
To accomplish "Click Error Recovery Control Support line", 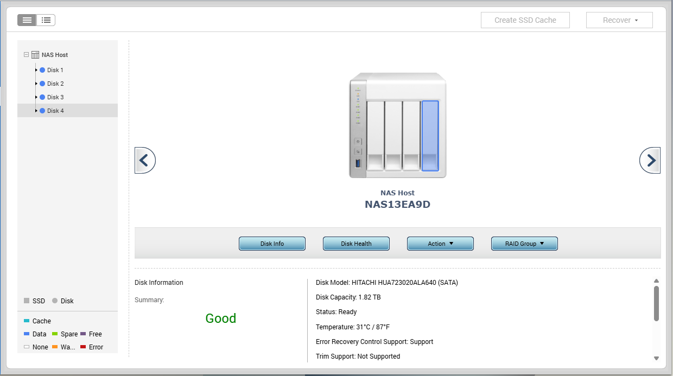I will click(x=374, y=342).
